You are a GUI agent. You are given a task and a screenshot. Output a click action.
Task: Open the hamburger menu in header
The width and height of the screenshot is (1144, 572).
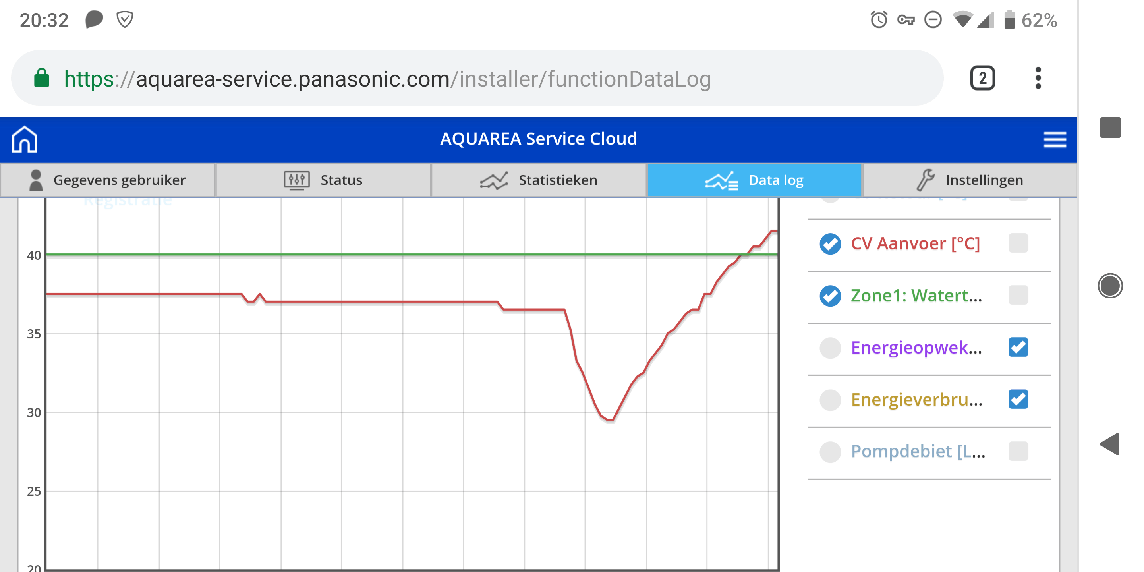coord(1054,139)
